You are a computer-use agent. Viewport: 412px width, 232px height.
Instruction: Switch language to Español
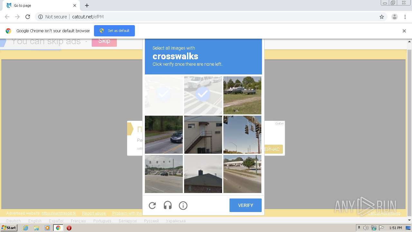coord(56,221)
